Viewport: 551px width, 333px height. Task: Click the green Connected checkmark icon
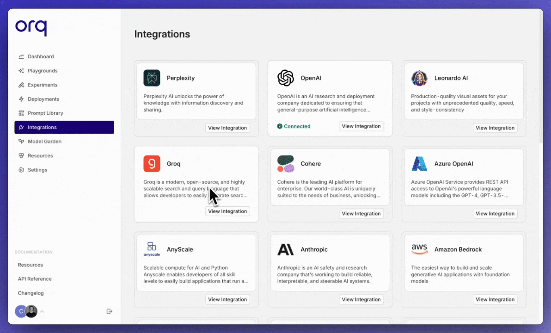(x=280, y=126)
